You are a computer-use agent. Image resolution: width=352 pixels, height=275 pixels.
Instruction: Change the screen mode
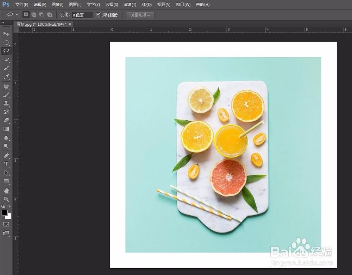coord(6,233)
